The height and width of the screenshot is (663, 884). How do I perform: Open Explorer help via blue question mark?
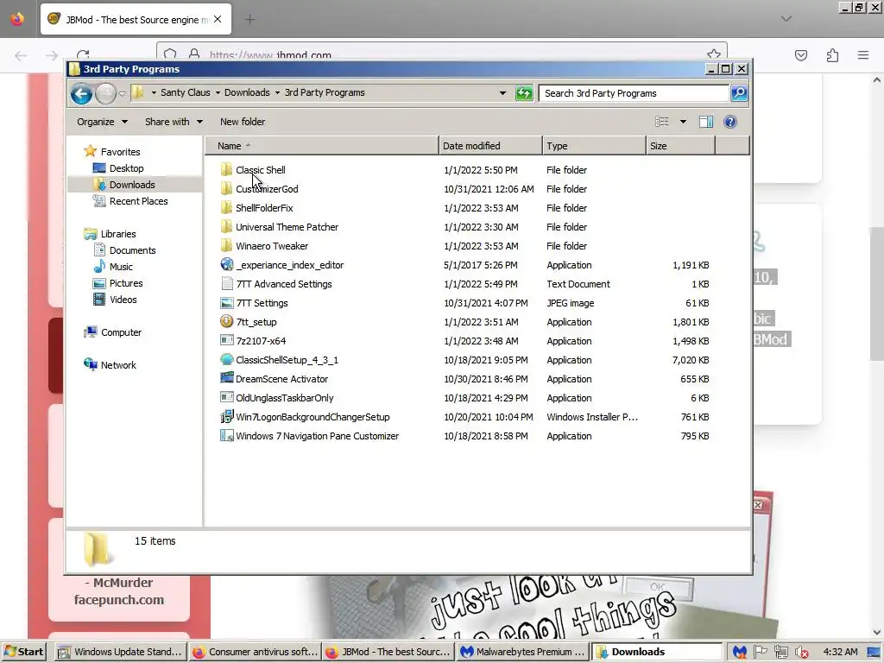coord(730,122)
